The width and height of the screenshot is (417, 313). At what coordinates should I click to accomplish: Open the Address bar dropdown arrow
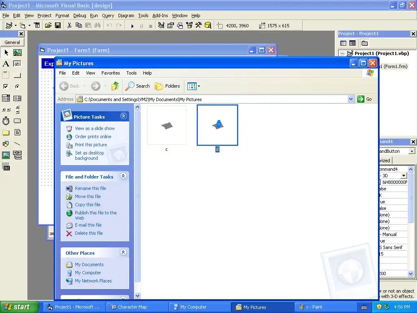[x=351, y=99]
